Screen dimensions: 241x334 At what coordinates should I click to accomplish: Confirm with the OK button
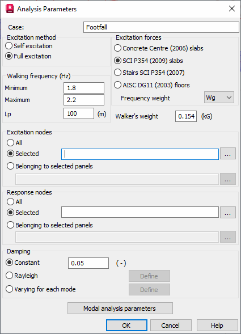126,325
